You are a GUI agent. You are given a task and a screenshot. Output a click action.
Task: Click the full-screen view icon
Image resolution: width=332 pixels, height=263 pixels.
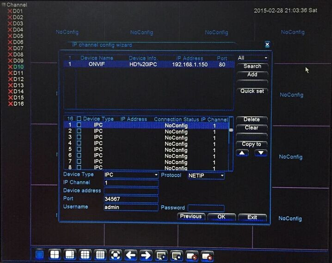point(116,255)
